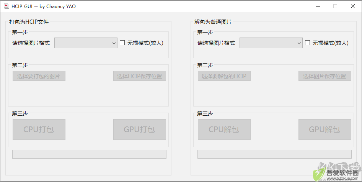Click the 打包为HCIP文件 group title
362x182 pixels.
point(29,22)
